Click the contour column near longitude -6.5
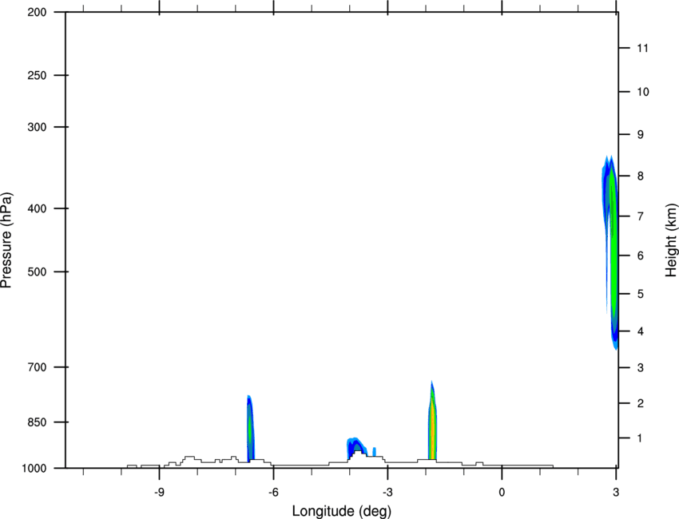This screenshot has height=519, width=679. click(250, 429)
